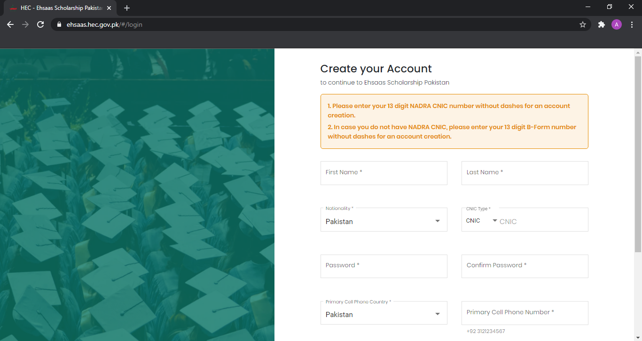View site info via lock icon
Viewport: 642px width, 341px height.
click(59, 24)
